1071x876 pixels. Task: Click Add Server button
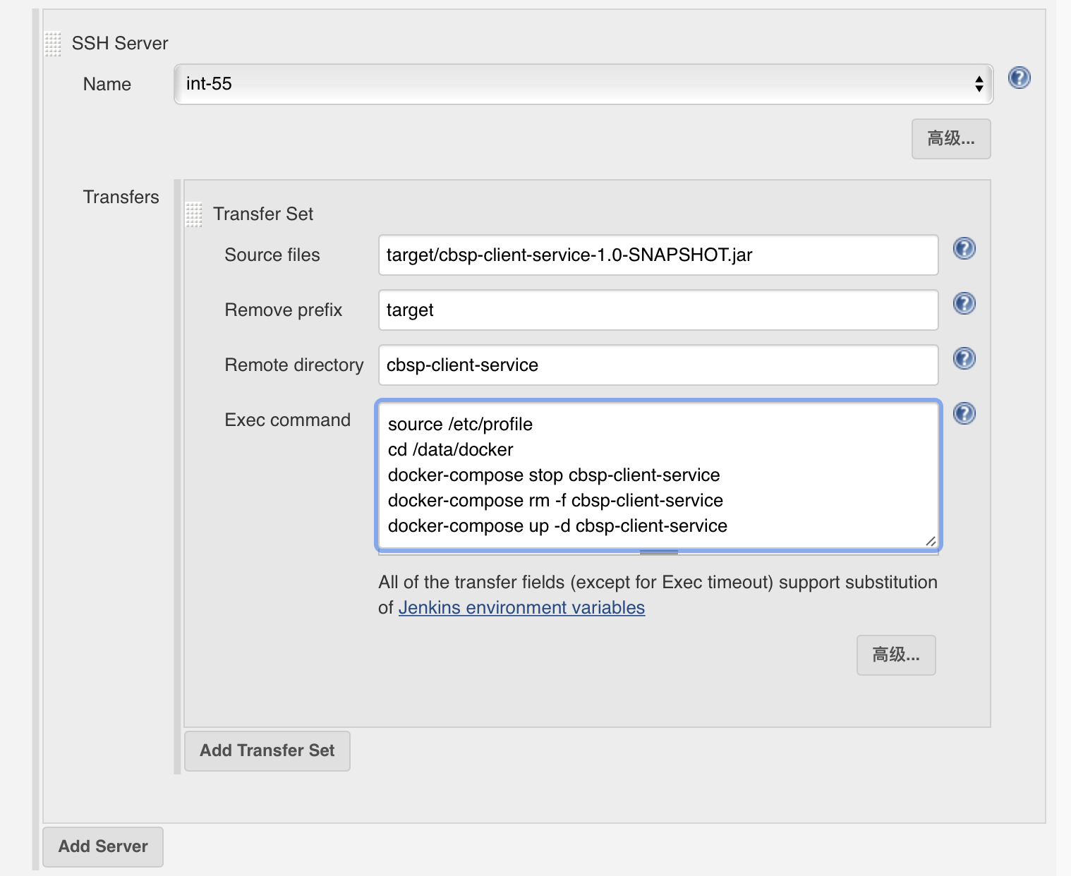103,846
